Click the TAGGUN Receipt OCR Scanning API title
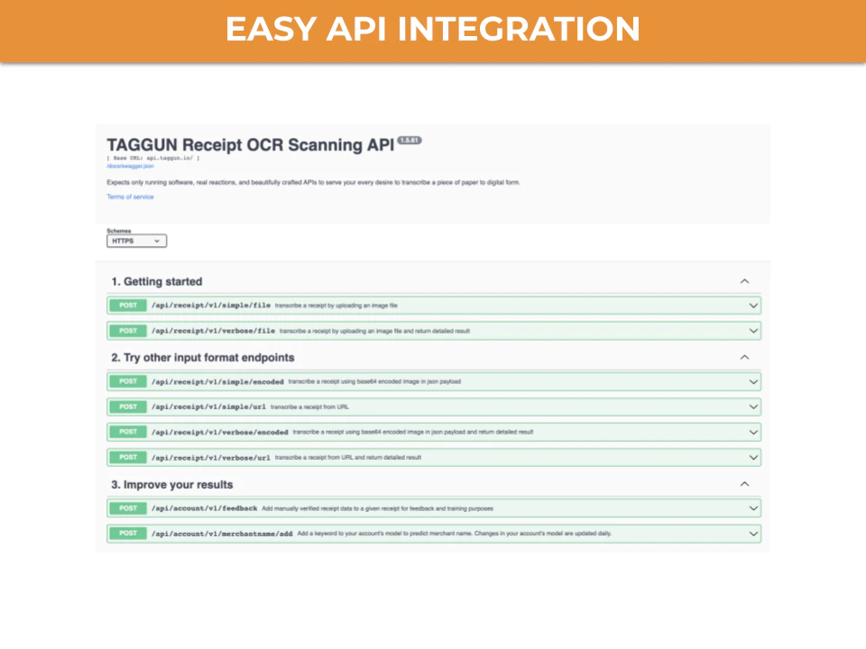The width and height of the screenshot is (866, 649). pos(250,144)
